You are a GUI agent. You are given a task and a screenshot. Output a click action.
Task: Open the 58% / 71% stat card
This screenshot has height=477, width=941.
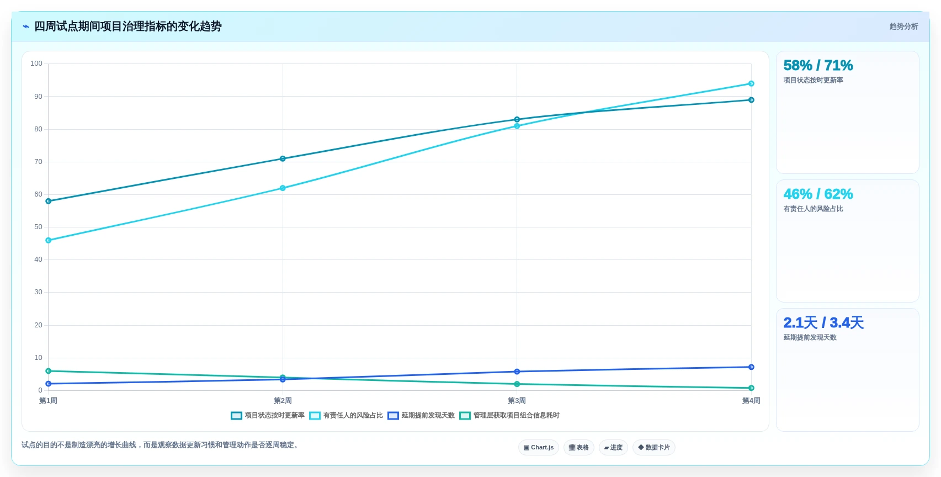pos(847,113)
